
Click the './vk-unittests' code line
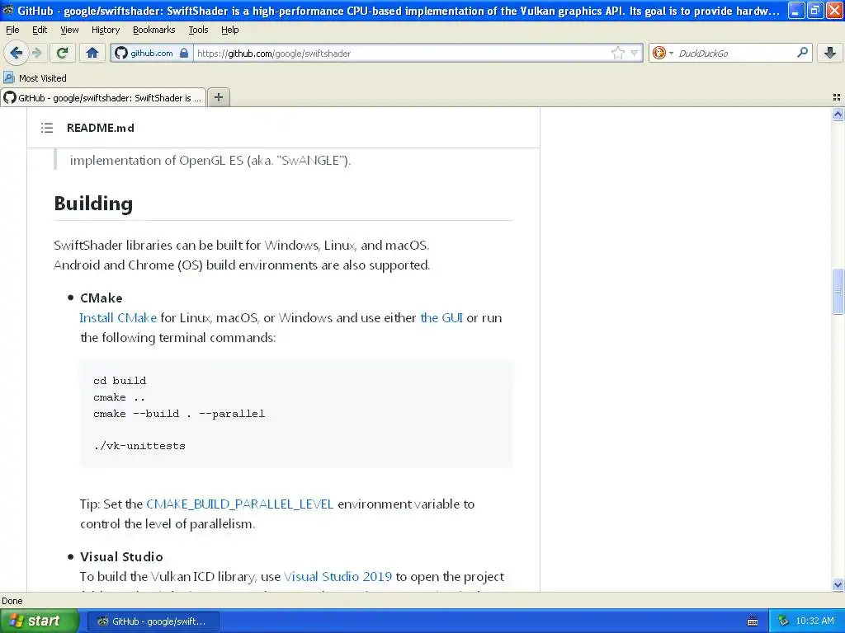pos(139,446)
